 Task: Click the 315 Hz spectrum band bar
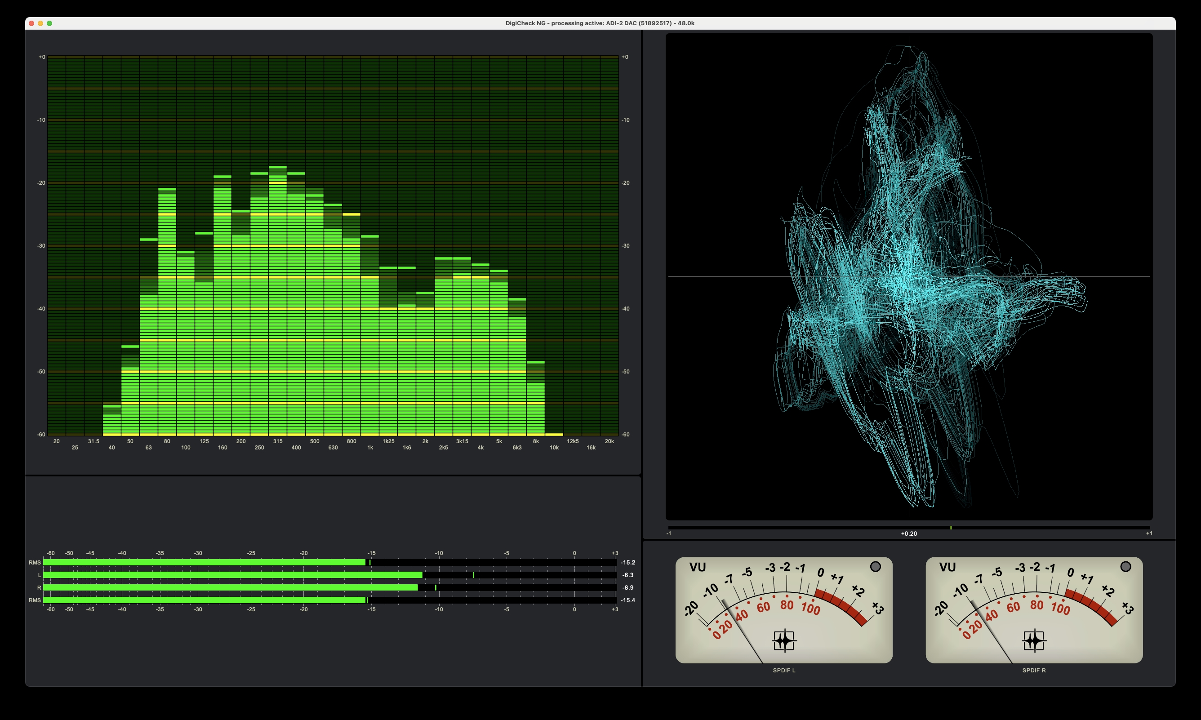pyautogui.click(x=278, y=301)
